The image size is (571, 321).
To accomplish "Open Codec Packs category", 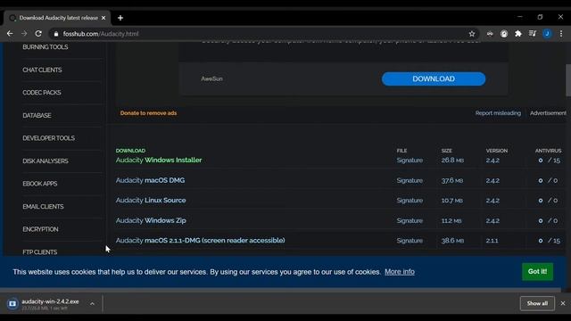I will click(x=42, y=93).
